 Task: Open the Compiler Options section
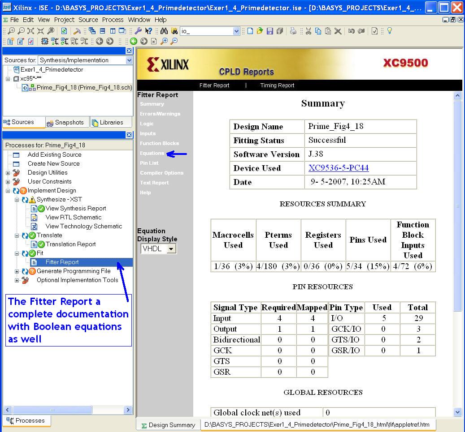(161, 173)
